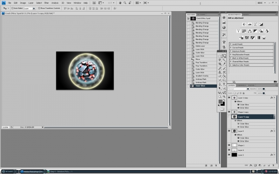This screenshot has height=174, width=279.
Task: Select the Lasso tool
Action: (220, 60)
